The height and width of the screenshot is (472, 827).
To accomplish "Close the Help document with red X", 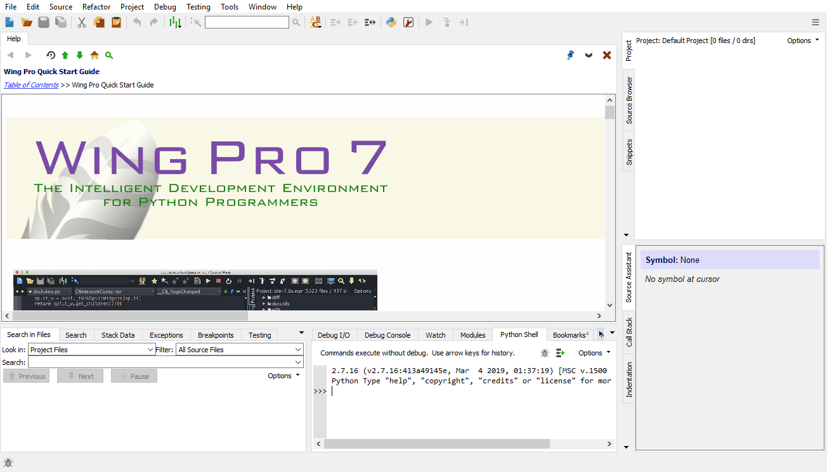I will tap(607, 55).
